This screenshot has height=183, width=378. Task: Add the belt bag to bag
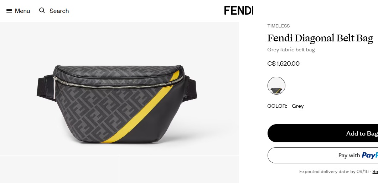pyautogui.click(x=323, y=133)
